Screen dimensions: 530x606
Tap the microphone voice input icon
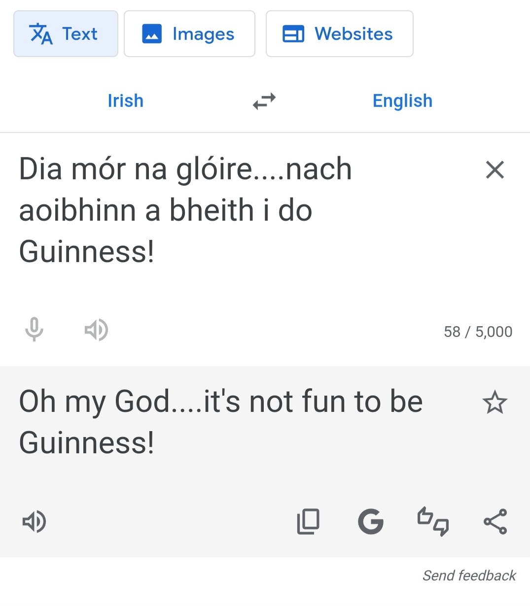pyautogui.click(x=34, y=330)
